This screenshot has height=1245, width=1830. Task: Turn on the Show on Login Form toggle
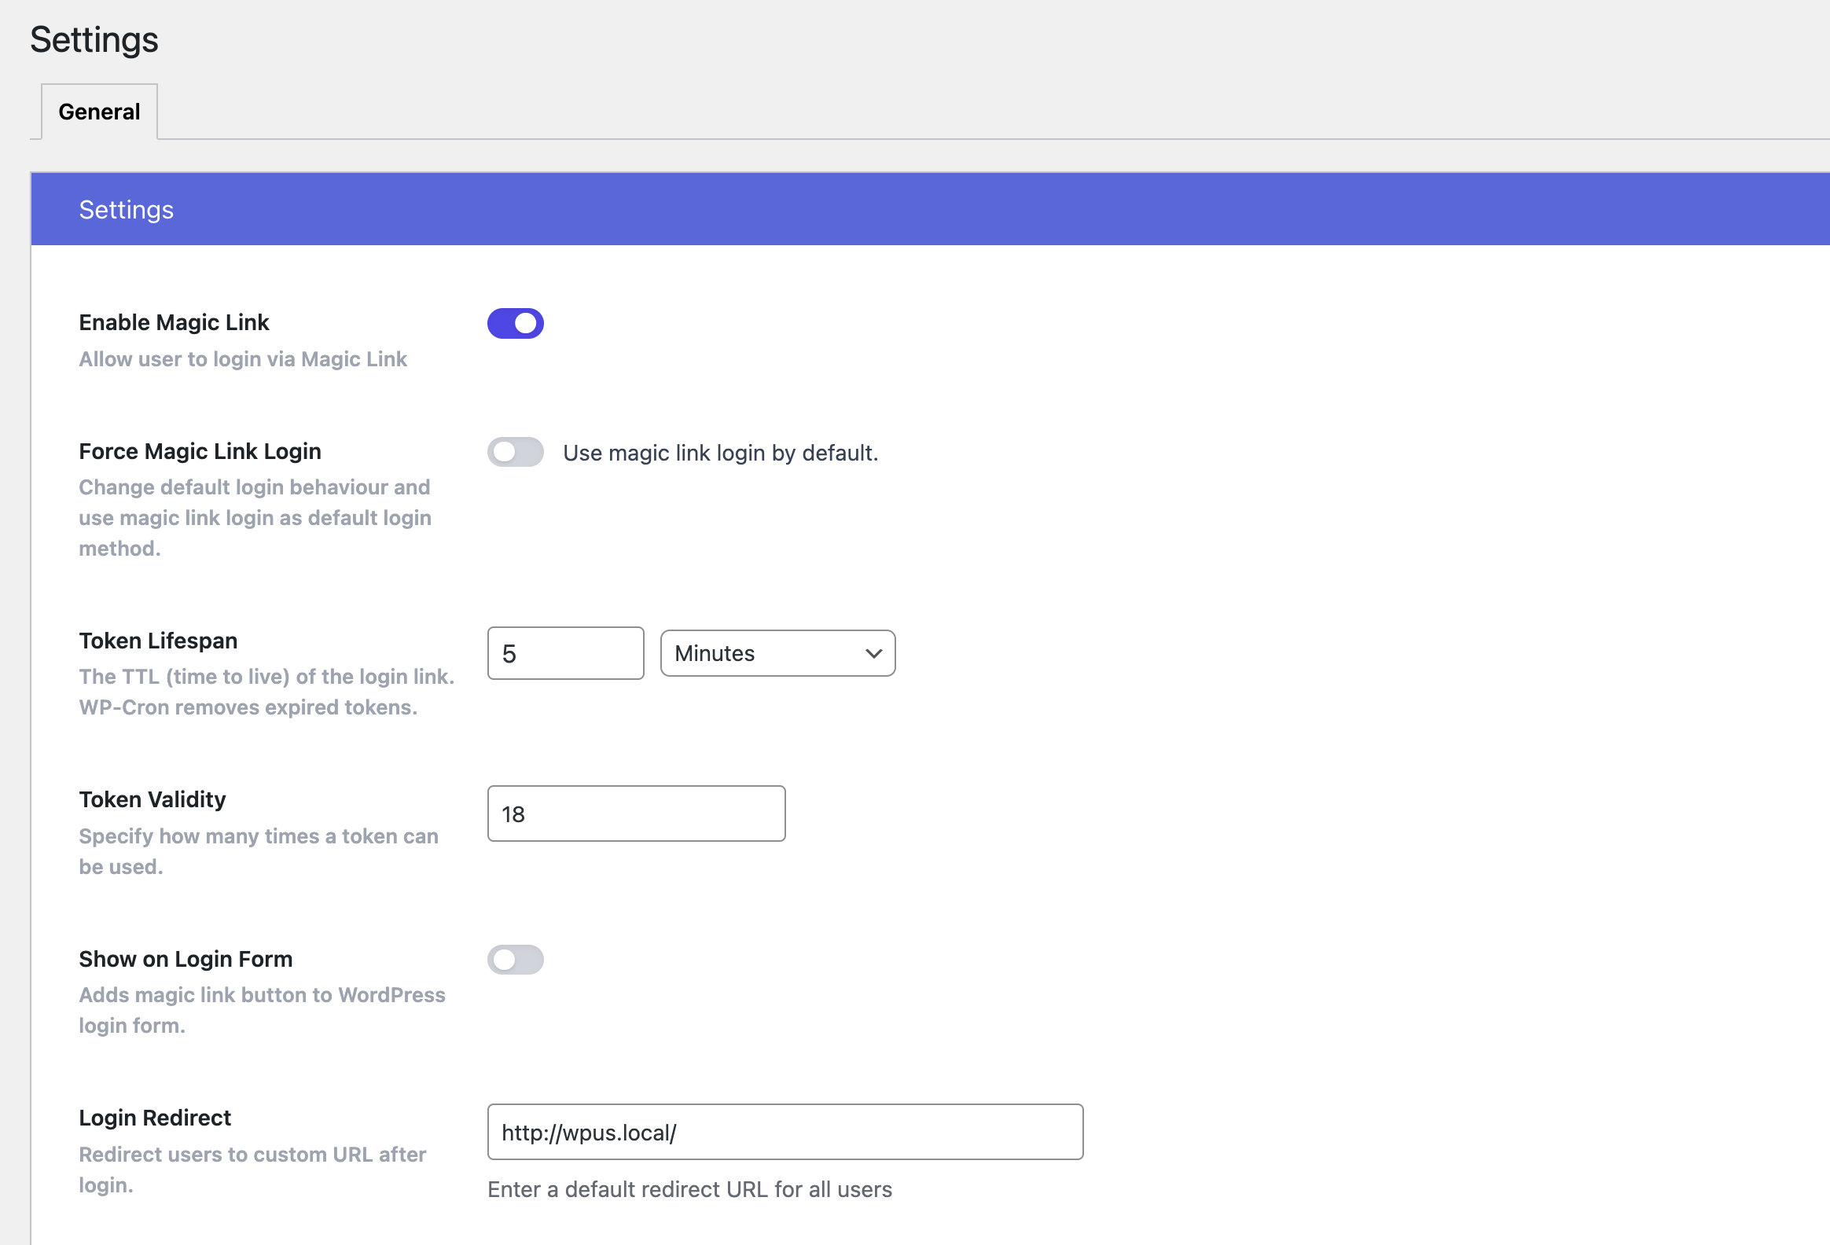516,959
